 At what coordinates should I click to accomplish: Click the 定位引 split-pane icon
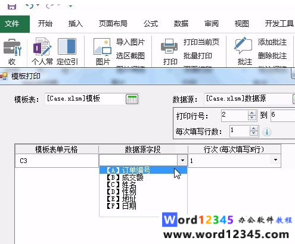67,46
